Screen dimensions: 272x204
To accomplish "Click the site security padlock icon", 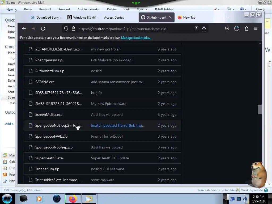I will tap(74, 29).
